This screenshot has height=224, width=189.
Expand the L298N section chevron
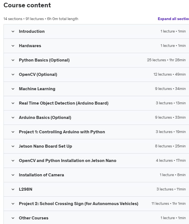click(x=13, y=189)
